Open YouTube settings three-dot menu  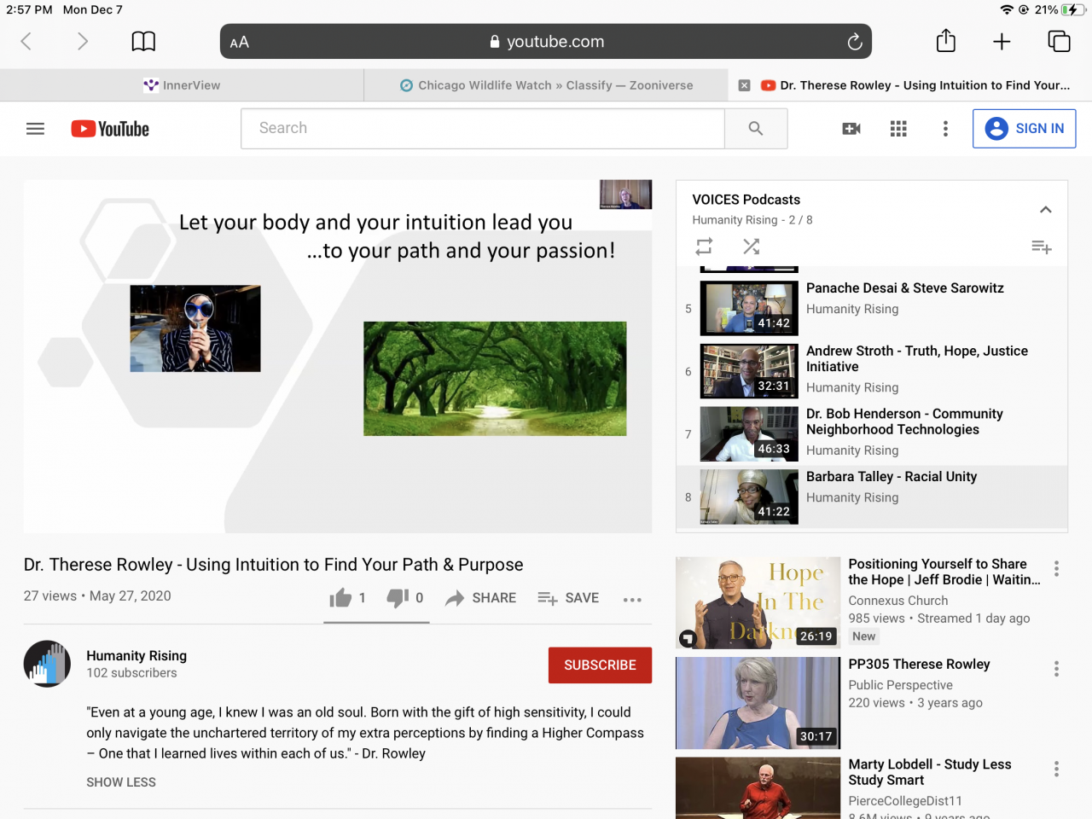(x=945, y=129)
